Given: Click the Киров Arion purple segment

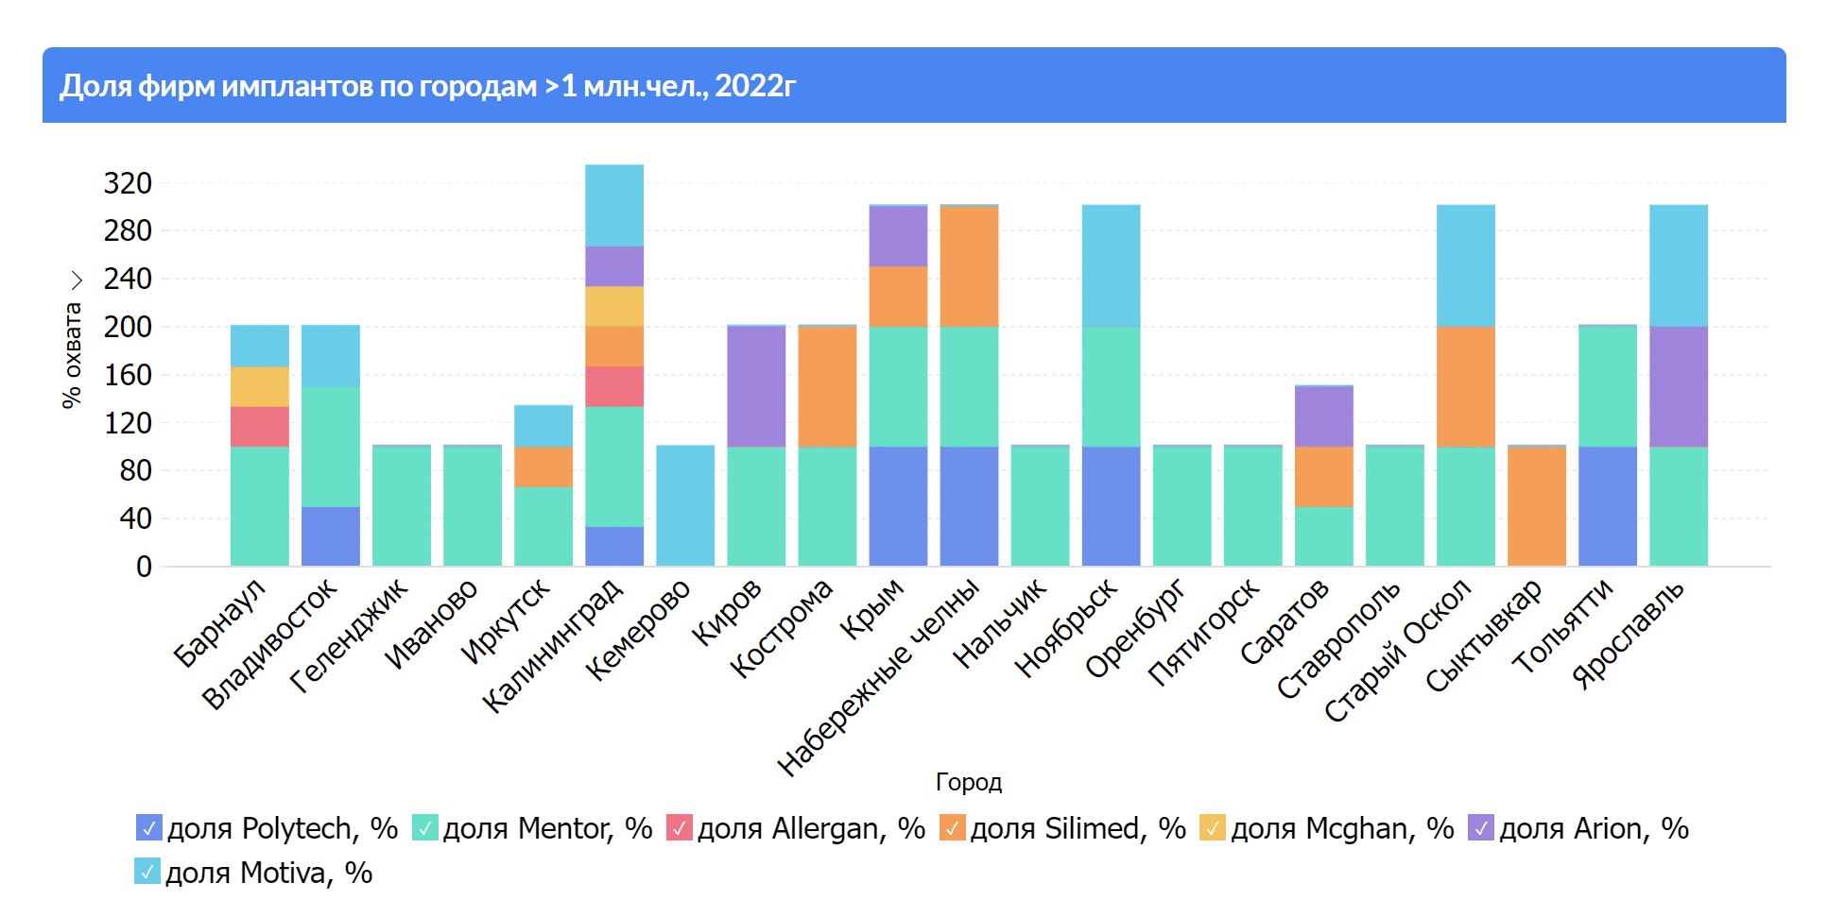Looking at the screenshot, I should 756,386.
